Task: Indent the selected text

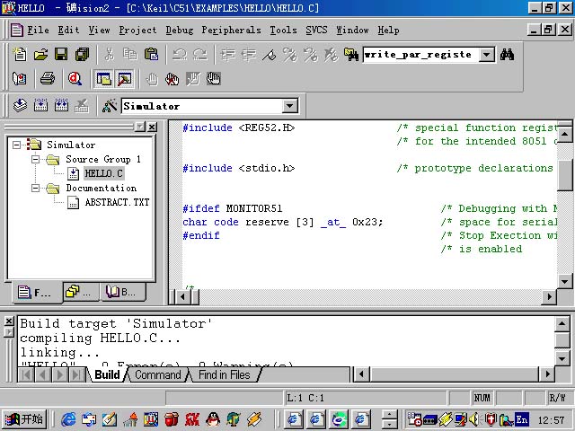Action: click(x=227, y=55)
